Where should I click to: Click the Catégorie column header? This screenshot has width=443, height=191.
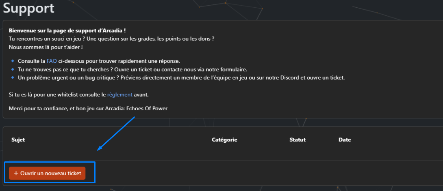(224, 140)
